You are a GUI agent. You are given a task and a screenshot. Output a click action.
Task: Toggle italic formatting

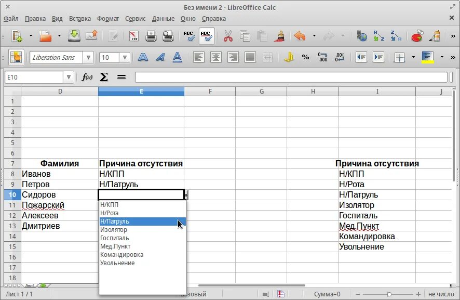tap(160, 57)
